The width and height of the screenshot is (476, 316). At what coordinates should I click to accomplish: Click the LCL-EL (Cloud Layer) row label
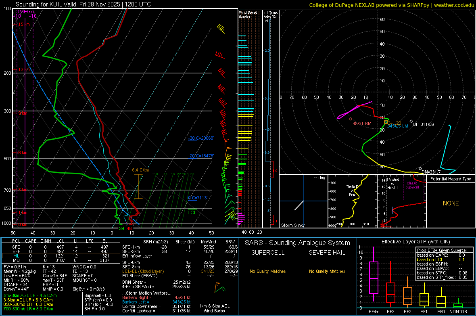click(143, 271)
